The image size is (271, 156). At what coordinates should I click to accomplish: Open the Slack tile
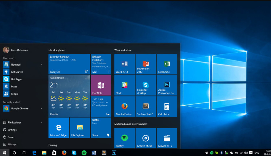(x=124, y=85)
